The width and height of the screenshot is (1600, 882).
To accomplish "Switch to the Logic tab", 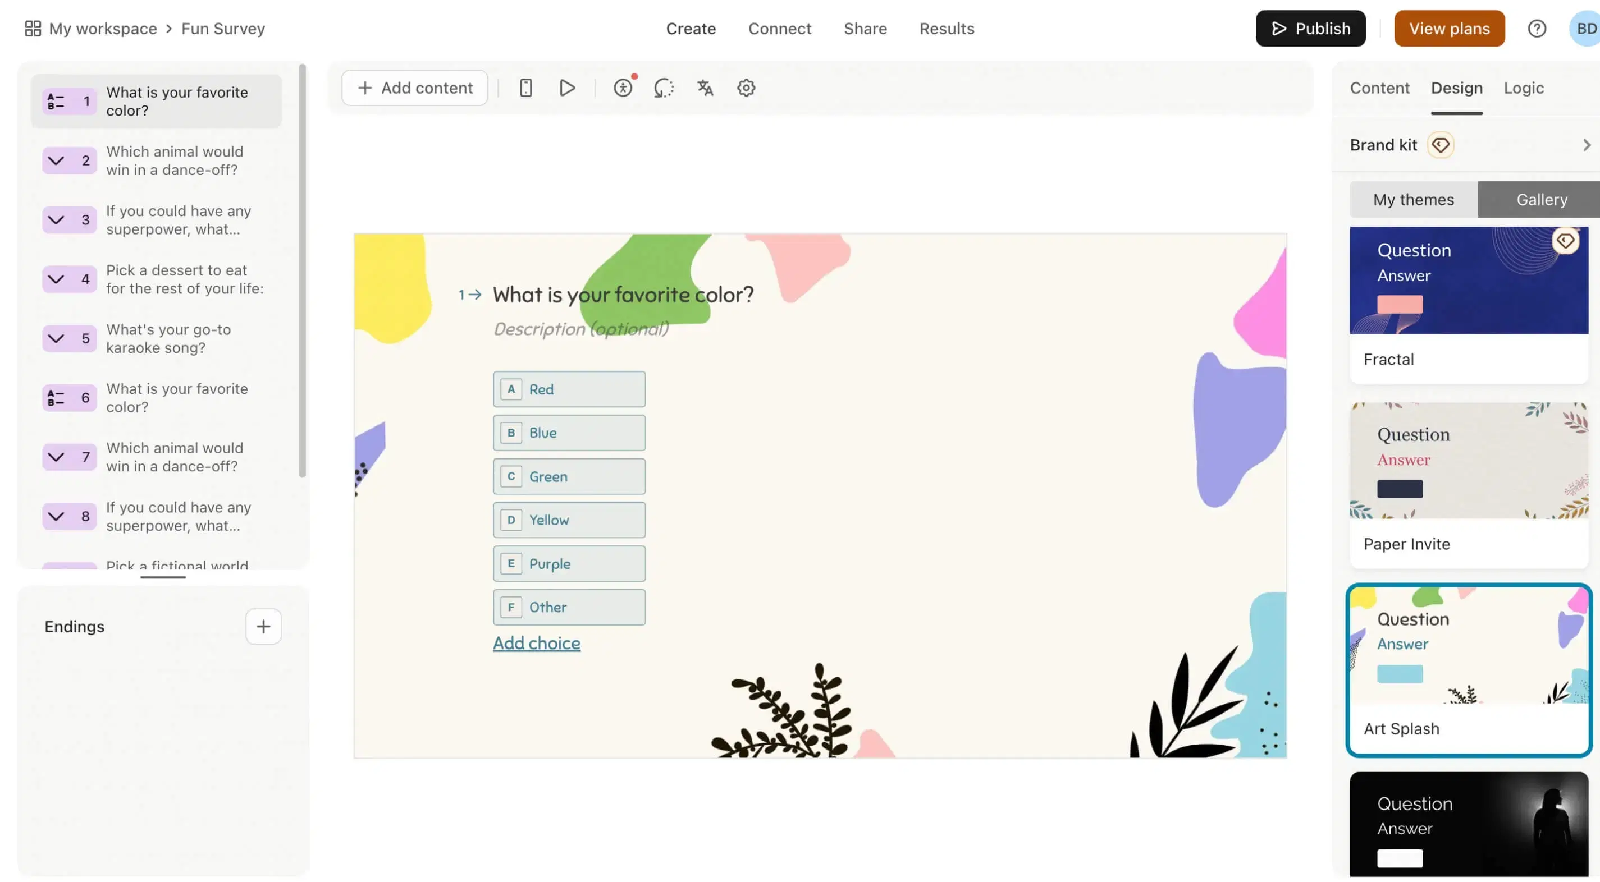I will click(x=1524, y=88).
